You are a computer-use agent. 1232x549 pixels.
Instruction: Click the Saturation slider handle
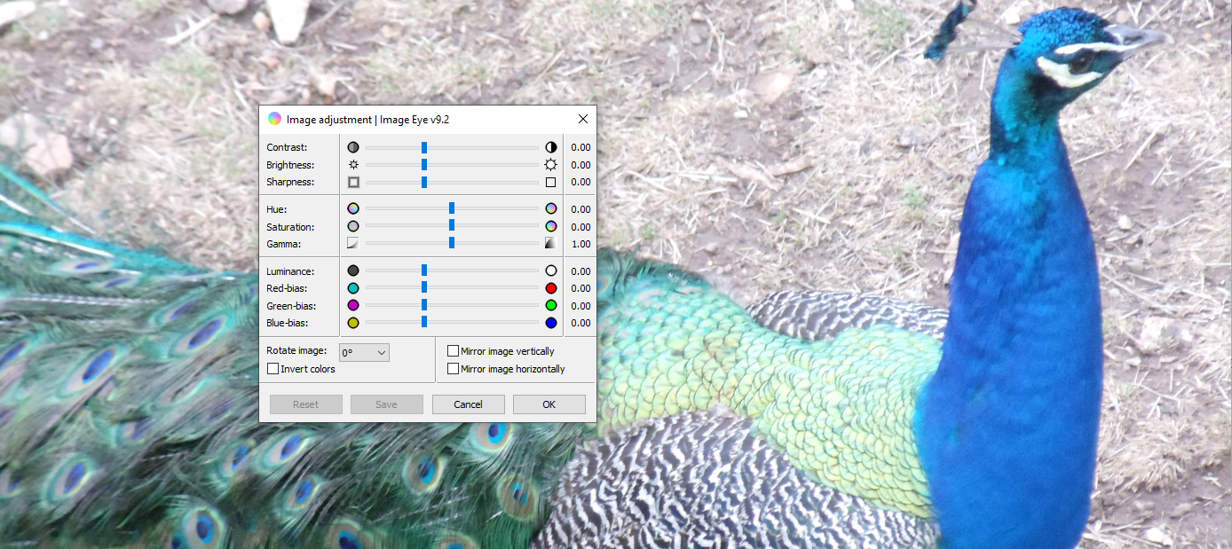pos(452,226)
